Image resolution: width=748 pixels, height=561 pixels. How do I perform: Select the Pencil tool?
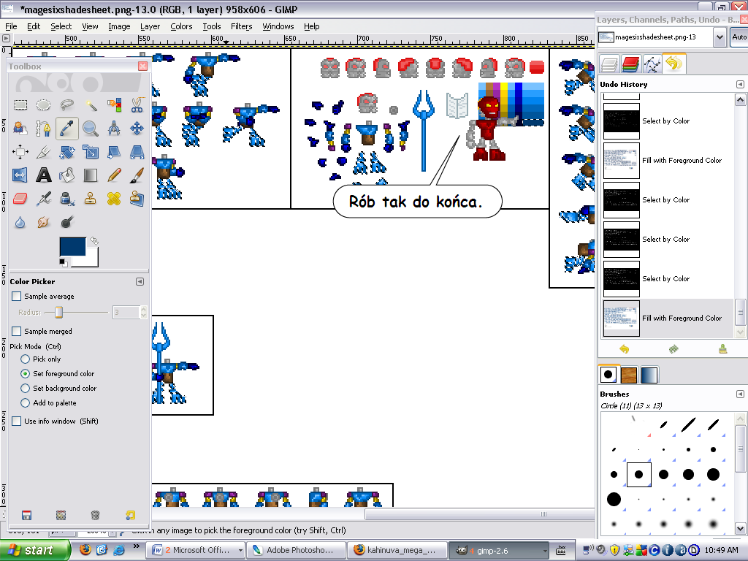[113, 175]
